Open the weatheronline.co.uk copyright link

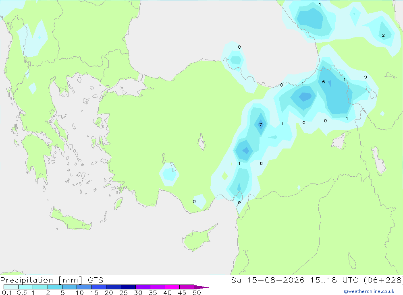369,291
